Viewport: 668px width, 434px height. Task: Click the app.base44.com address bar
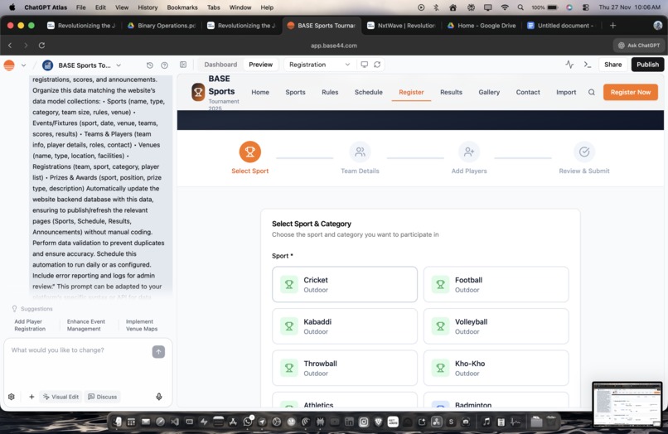333,46
